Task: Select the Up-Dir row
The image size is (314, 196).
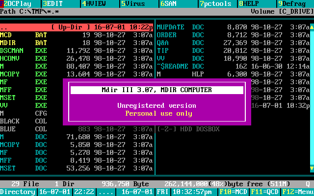Action: [77, 27]
